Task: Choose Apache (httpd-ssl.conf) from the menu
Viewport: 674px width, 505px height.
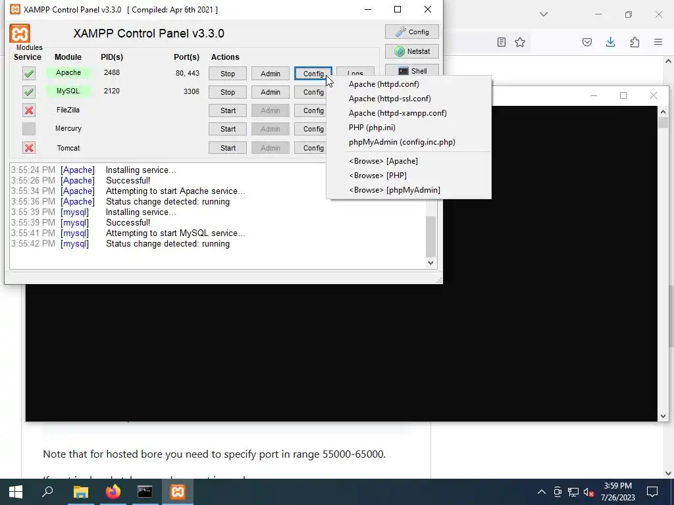Action: coord(409,99)
